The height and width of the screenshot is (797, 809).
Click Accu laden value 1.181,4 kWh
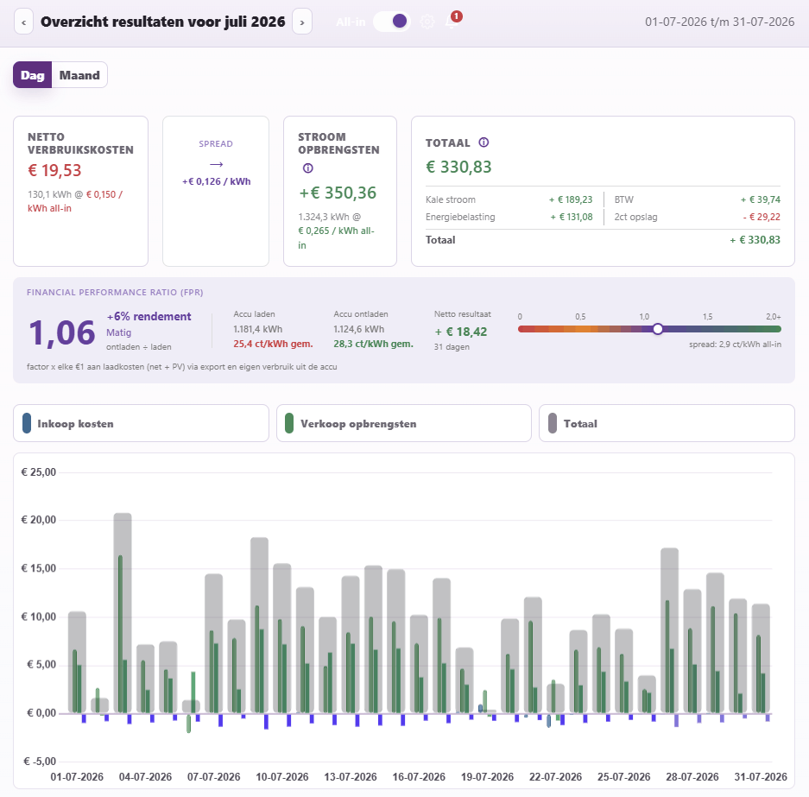click(x=258, y=329)
